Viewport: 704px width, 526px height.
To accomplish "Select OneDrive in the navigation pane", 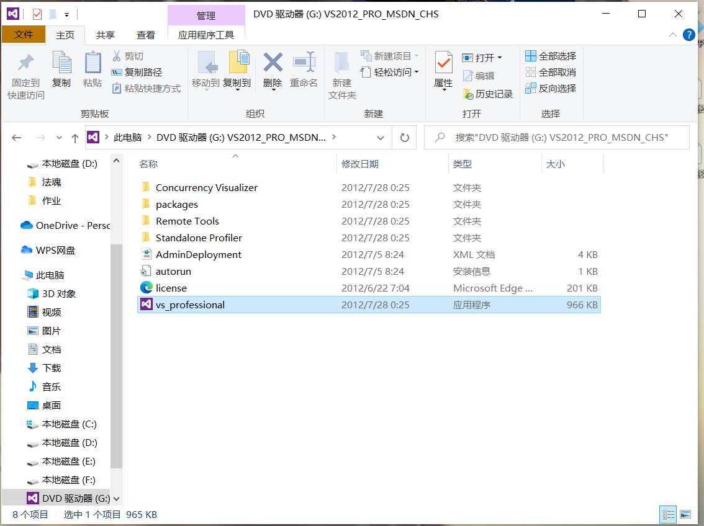I will (x=65, y=226).
